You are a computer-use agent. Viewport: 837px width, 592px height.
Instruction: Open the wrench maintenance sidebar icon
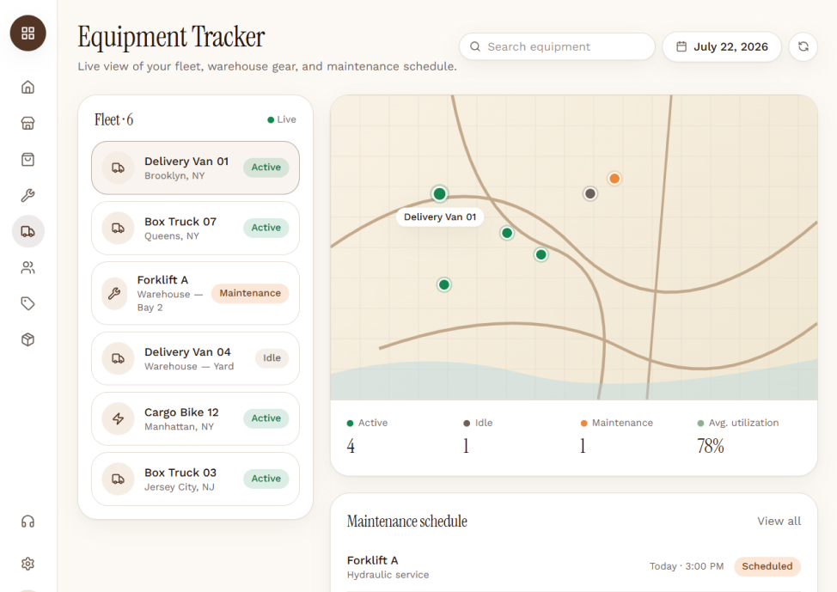[27, 195]
